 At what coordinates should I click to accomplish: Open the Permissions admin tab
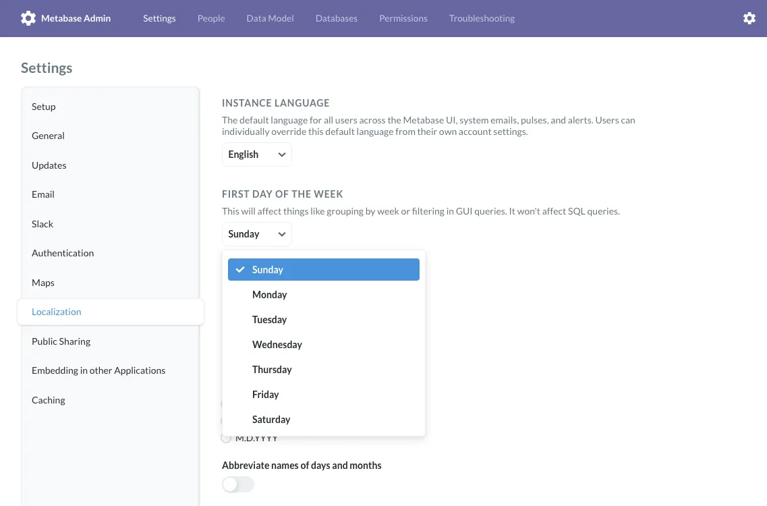[403, 18]
